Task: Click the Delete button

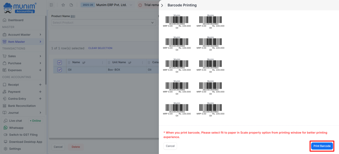Action: [x=76, y=147]
